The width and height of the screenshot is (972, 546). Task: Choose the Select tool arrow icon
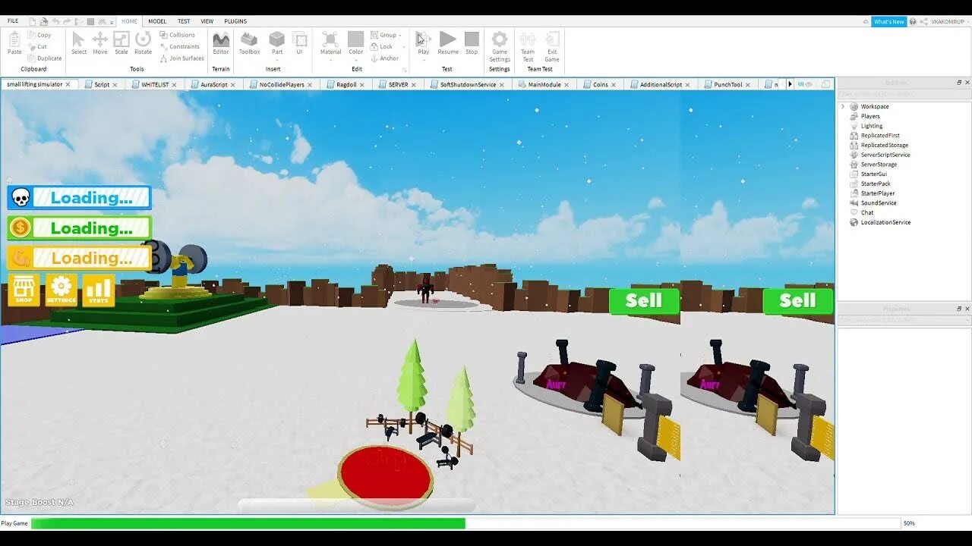[x=79, y=39]
